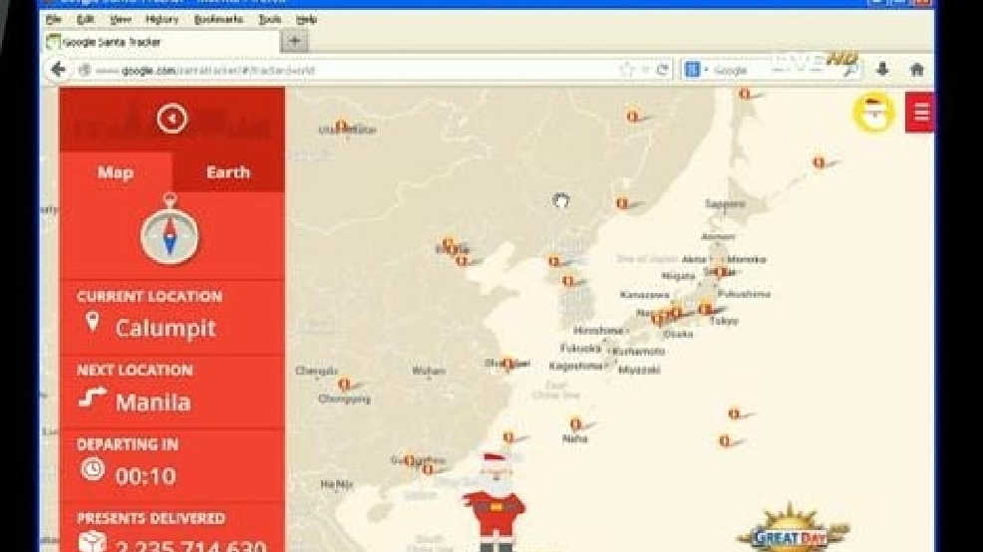Click the Ulaanbaatar visited marker

pos(342,127)
